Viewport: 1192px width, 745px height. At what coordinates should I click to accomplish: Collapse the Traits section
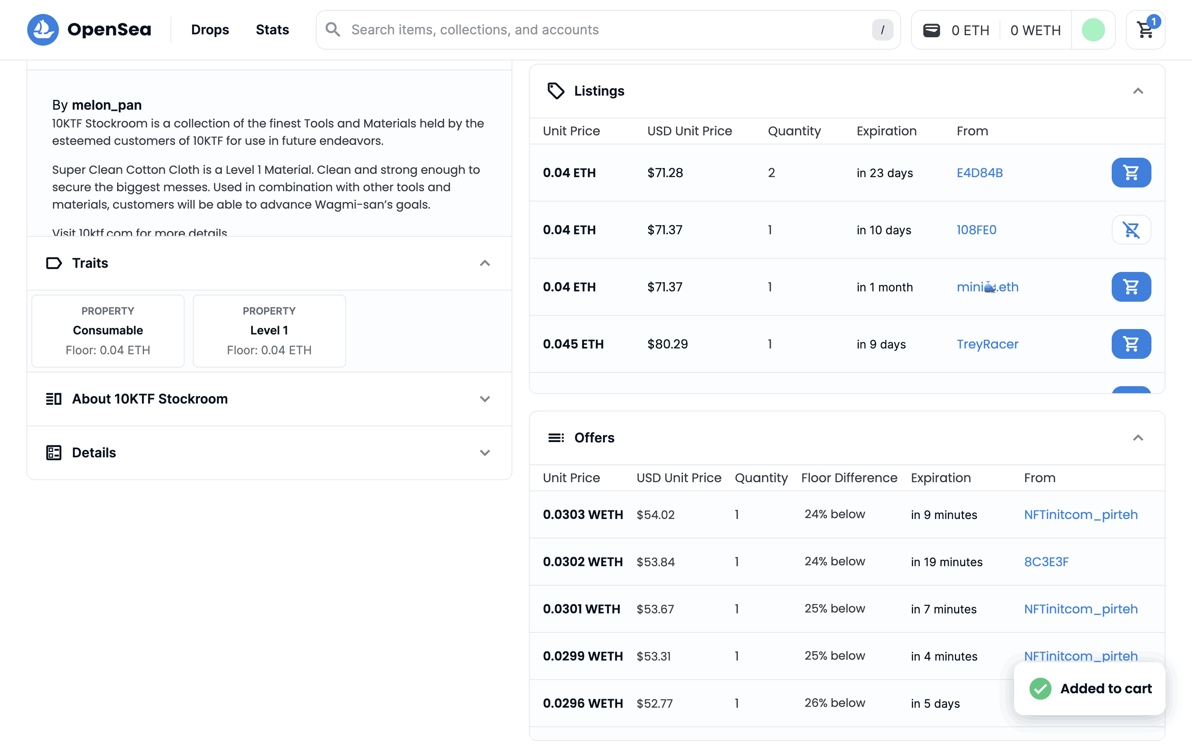(x=485, y=263)
